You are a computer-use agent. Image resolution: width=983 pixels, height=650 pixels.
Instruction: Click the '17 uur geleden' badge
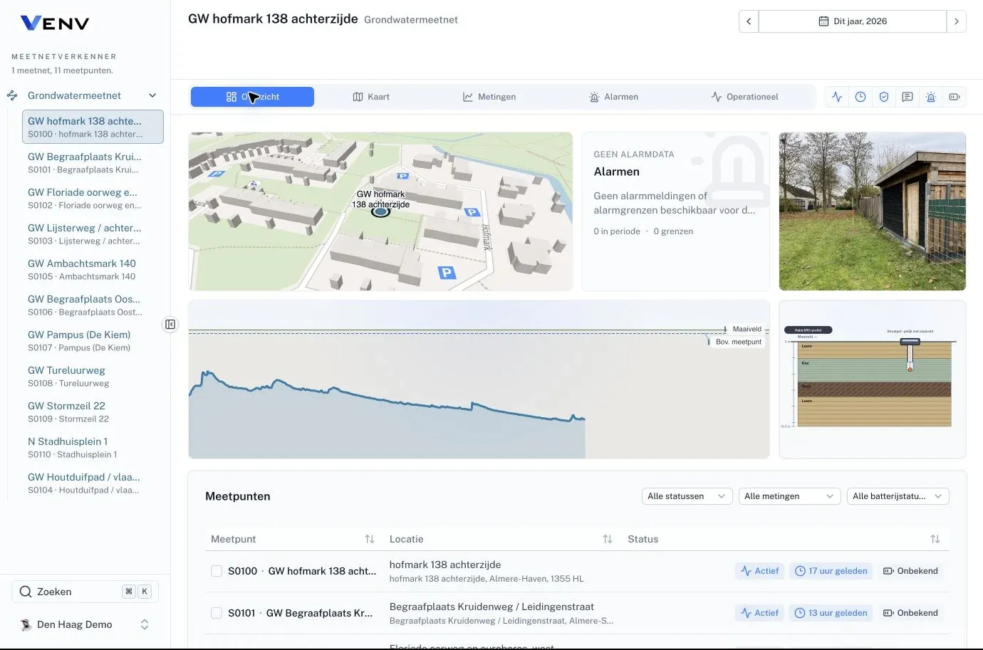point(831,571)
